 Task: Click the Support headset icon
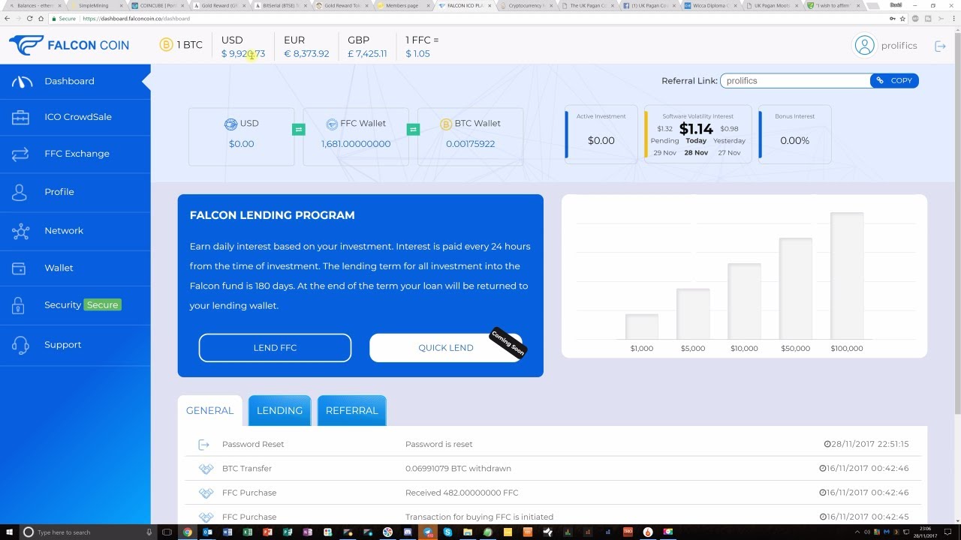point(21,345)
